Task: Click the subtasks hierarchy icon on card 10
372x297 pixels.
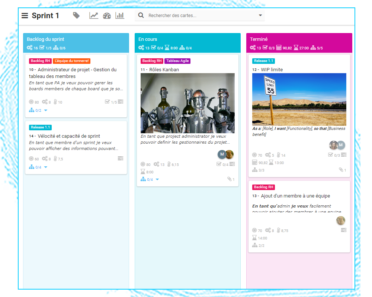Action: click(x=32, y=110)
